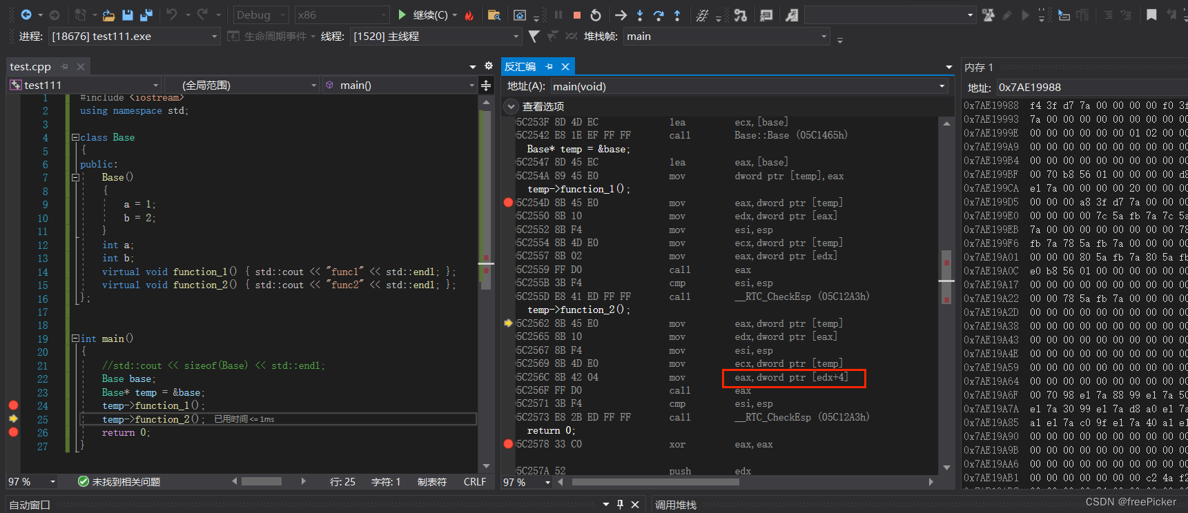Open the main() member dropdown
The height and width of the screenshot is (513, 1188).
tap(399, 85)
